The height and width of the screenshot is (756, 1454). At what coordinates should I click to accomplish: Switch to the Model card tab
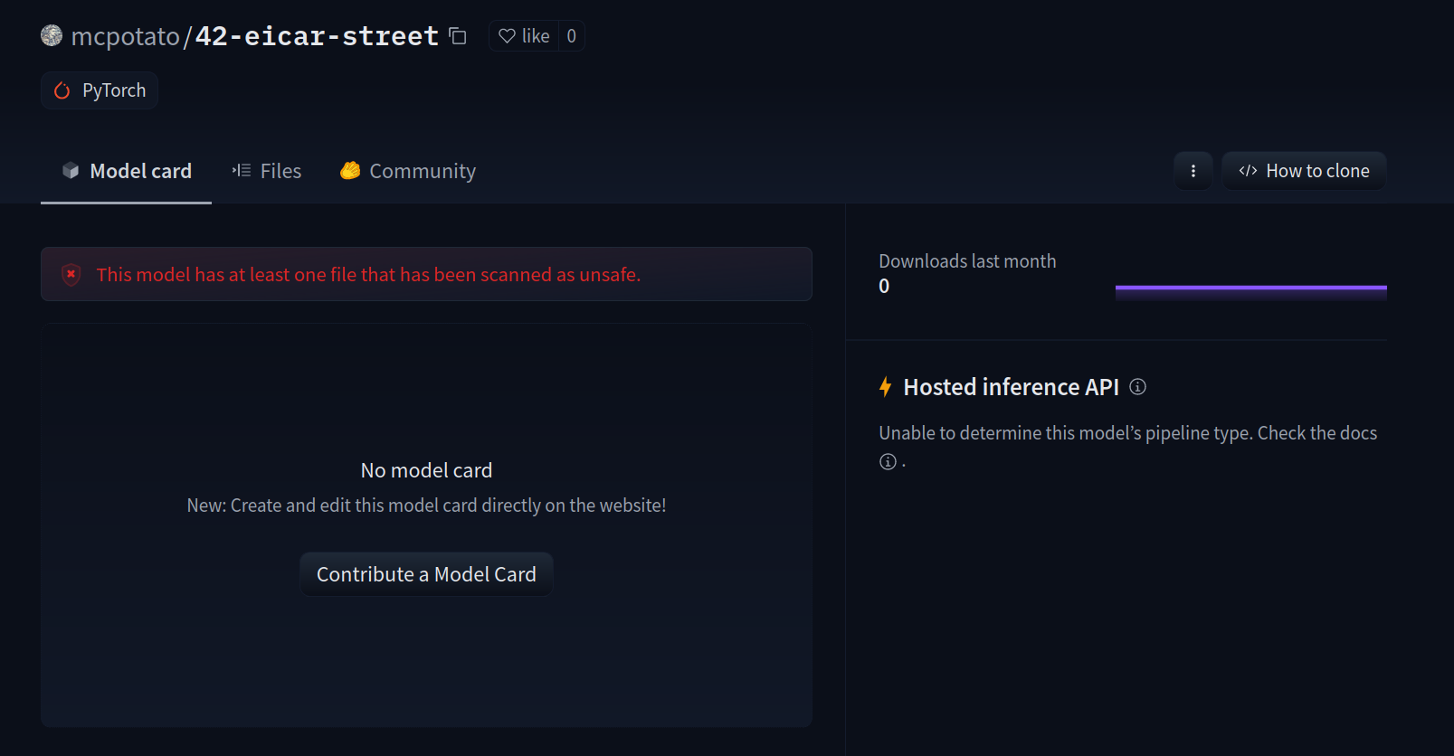pos(127,171)
